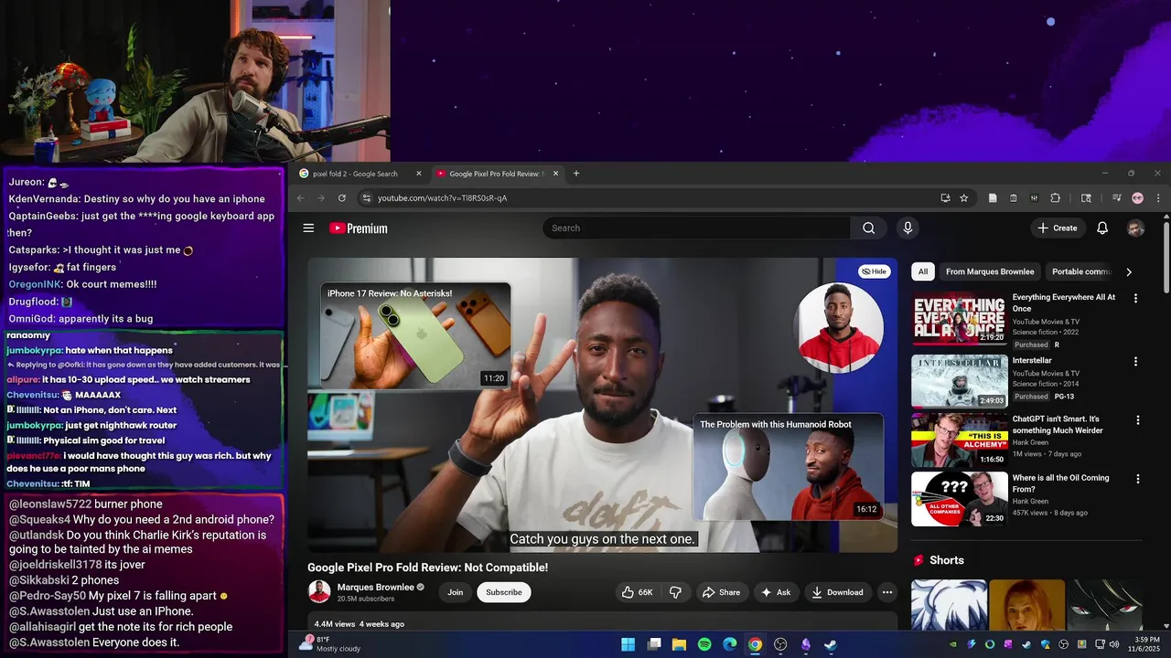This screenshot has height=658, width=1171.
Task: Dislike the Pixel Pro Fold video
Action: (675, 592)
